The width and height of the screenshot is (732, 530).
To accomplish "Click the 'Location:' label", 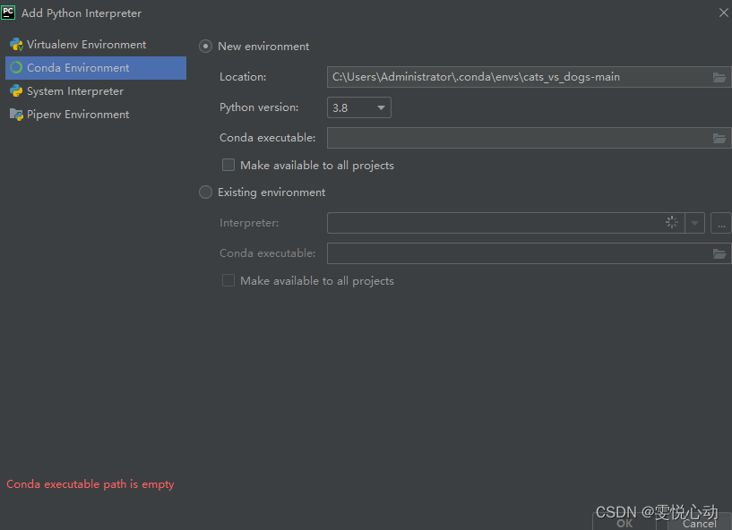I will [243, 77].
